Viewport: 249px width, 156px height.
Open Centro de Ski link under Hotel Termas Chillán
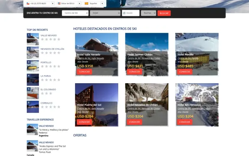pos(144,58)
